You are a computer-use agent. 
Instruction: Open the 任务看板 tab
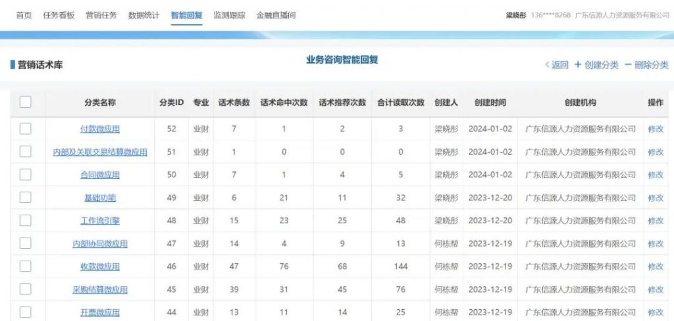coord(59,15)
